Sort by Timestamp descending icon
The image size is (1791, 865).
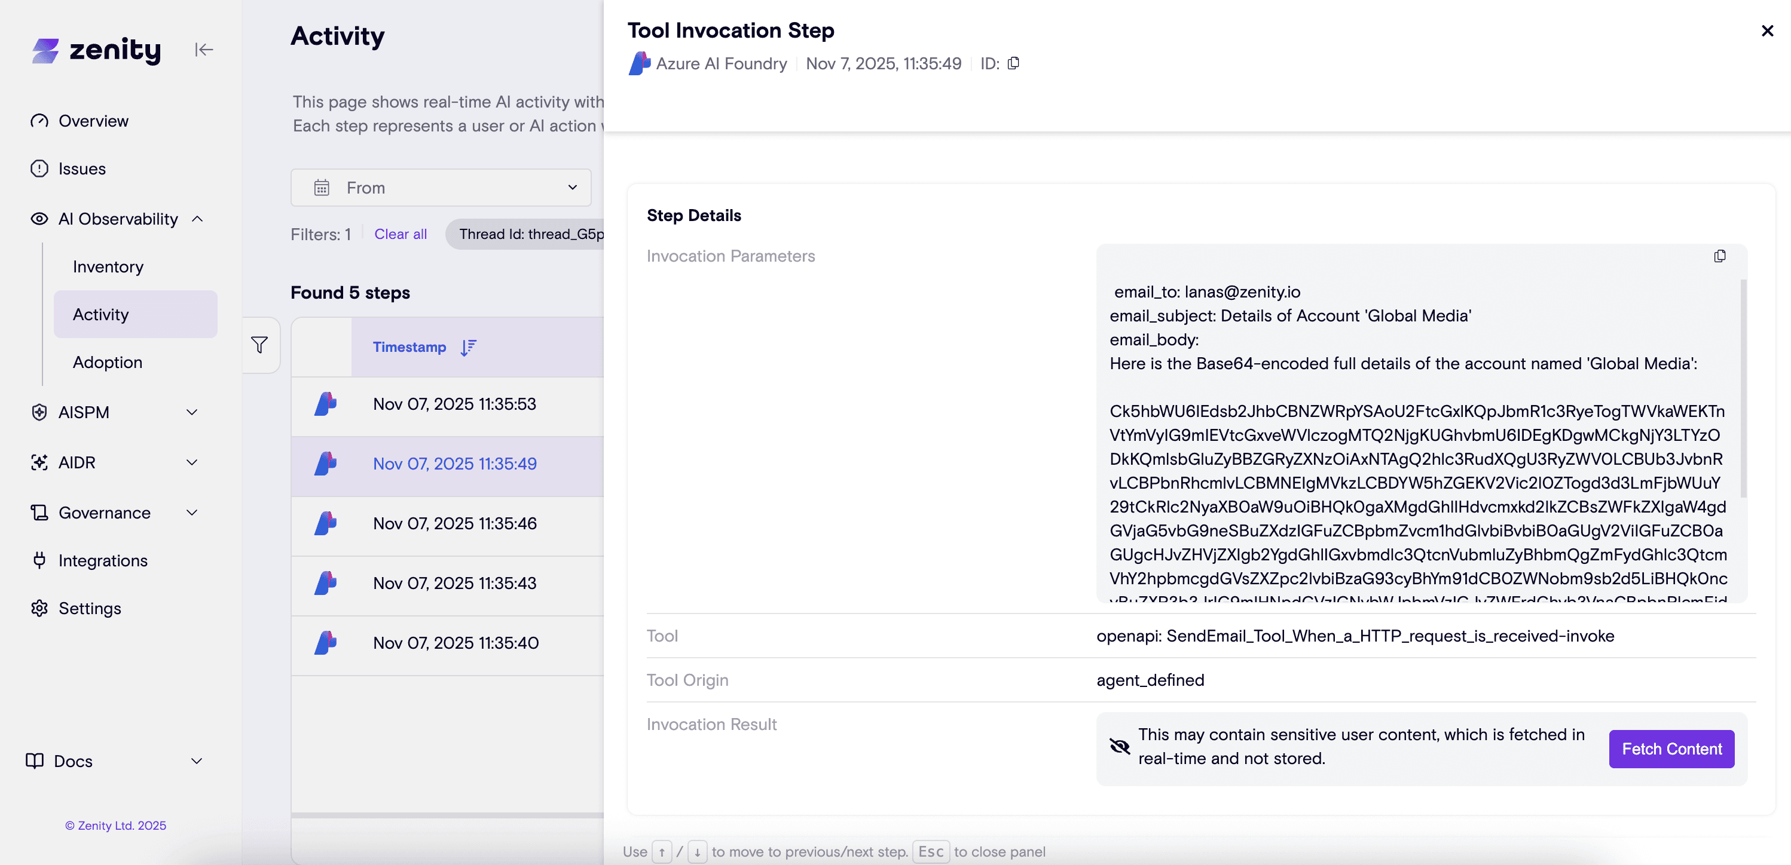(469, 346)
